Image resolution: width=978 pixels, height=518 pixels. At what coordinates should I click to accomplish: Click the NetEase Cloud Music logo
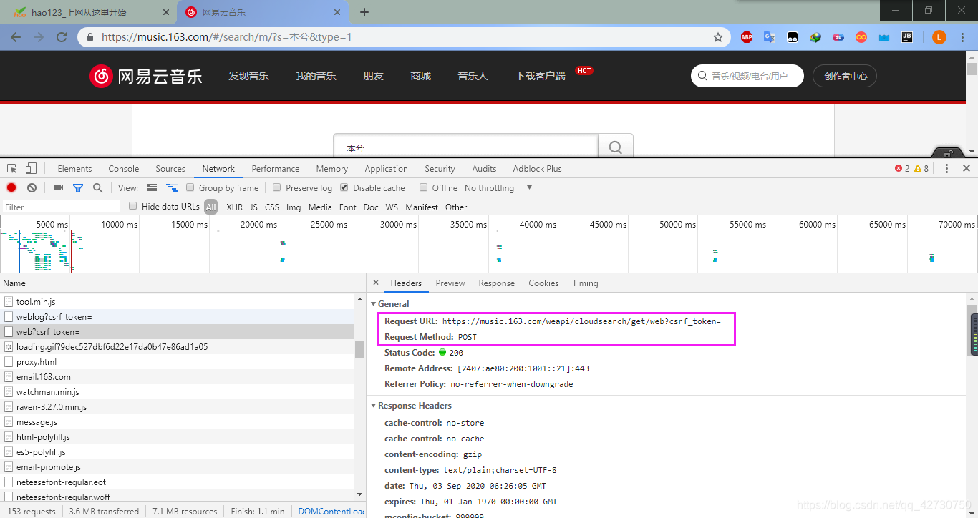point(145,76)
